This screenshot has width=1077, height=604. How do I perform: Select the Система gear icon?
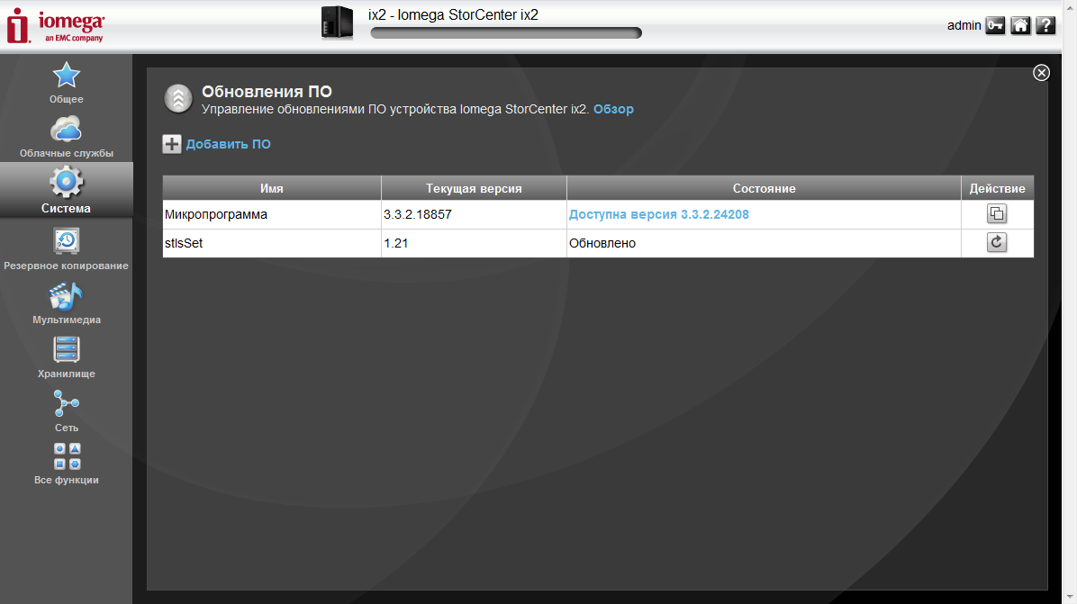pyautogui.click(x=66, y=182)
